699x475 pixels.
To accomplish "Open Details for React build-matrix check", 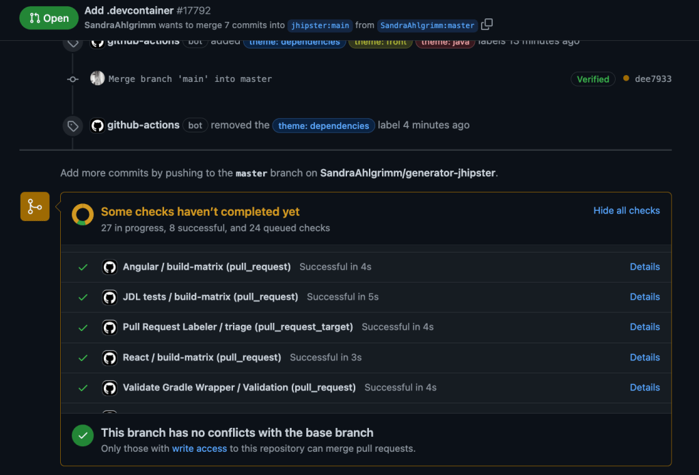I will click(x=644, y=358).
